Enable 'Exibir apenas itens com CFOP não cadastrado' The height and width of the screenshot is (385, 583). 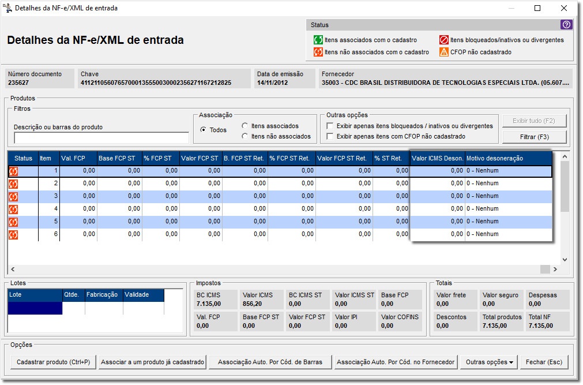(x=330, y=136)
